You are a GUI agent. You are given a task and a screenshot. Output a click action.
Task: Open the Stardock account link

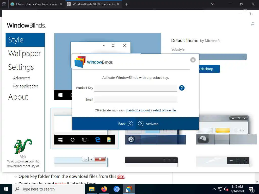(x=138, y=110)
